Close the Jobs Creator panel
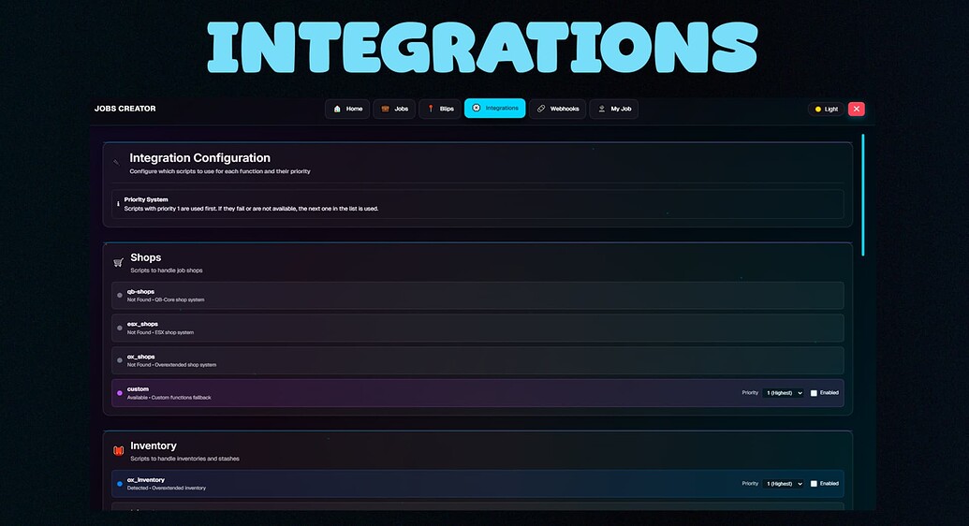 [856, 109]
